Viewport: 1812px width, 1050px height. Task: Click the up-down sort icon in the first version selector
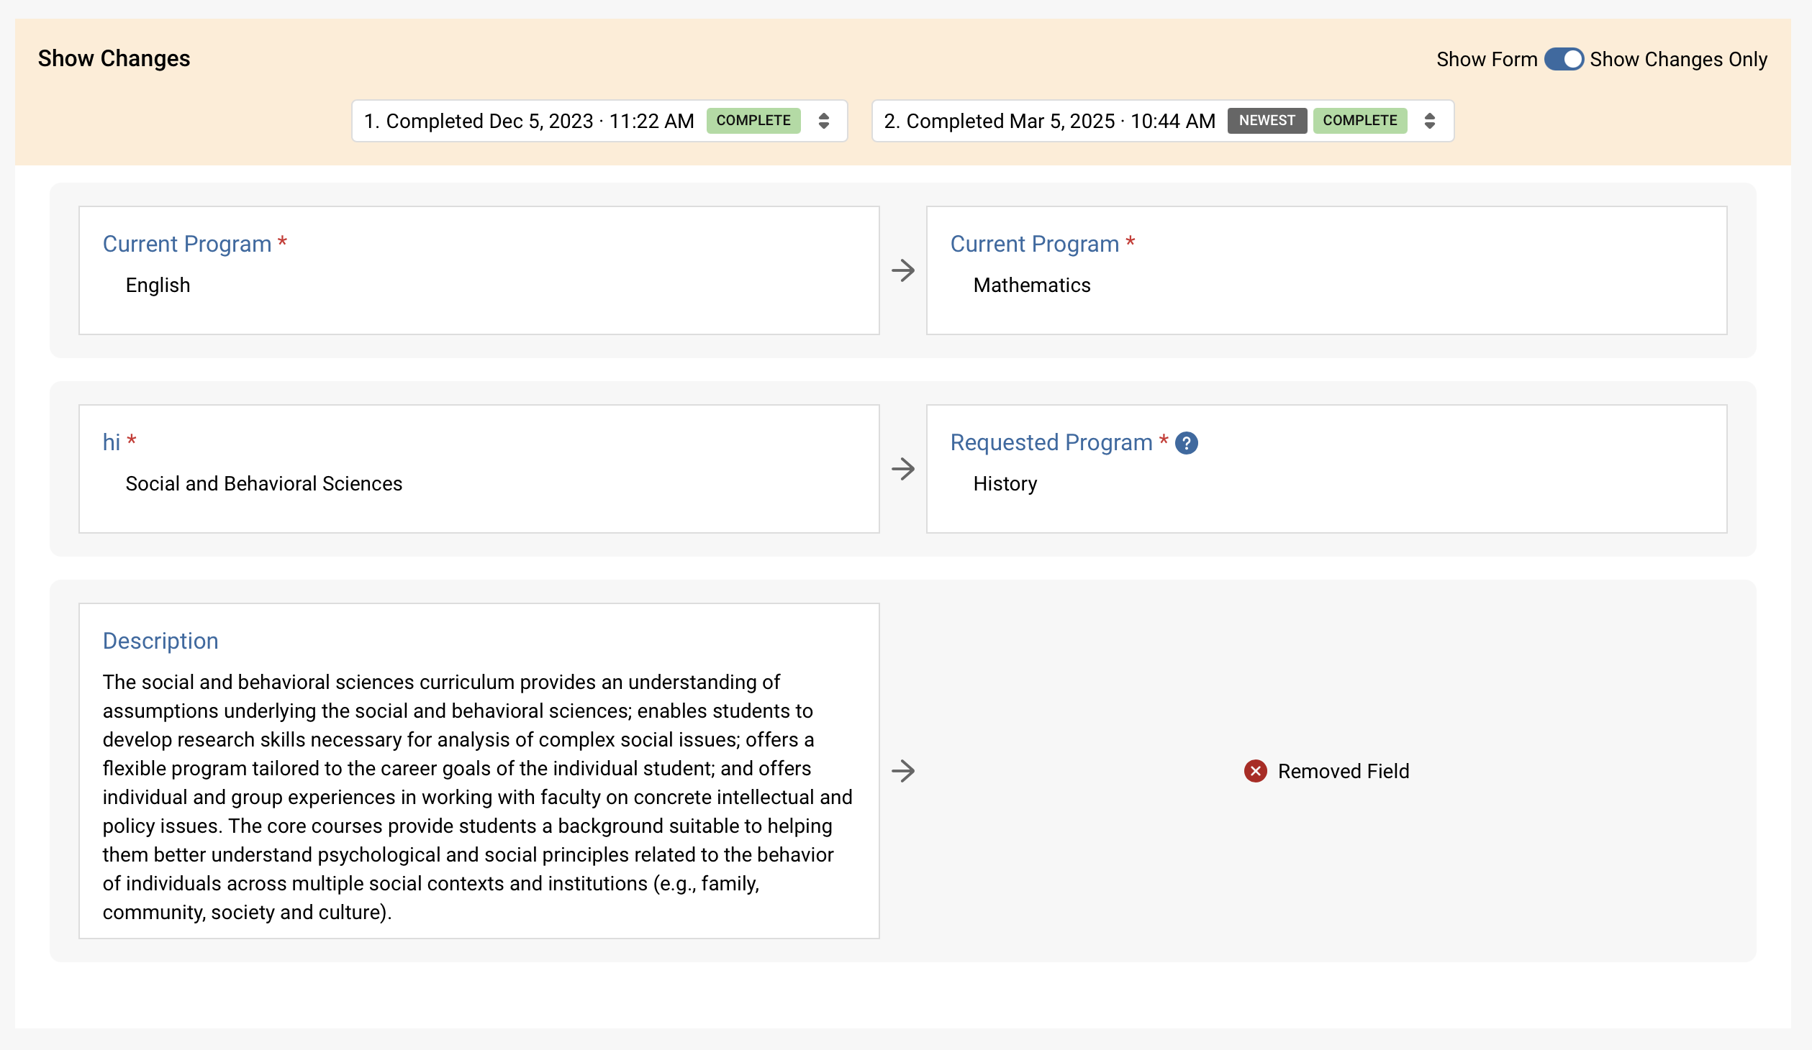click(x=824, y=121)
